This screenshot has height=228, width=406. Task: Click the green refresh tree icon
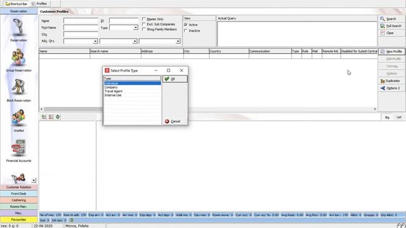[x=58, y=117]
